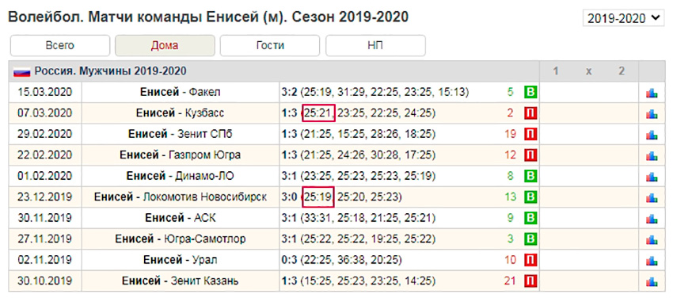Click the 3:0 score for Локомотив Новосибирск
Viewport: 673px width, 302px height.
tap(289, 197)
